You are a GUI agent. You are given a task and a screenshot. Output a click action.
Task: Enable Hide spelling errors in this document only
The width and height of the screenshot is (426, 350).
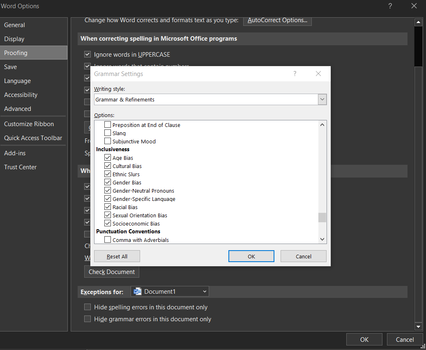(88, 306)
